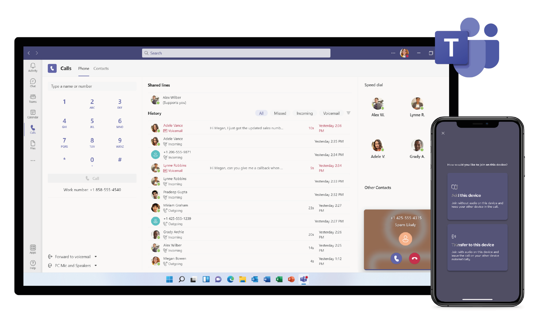The width and height of the screenshot is (541, 330).
Task: Show only Voicemail history entries
Action: 331,113
